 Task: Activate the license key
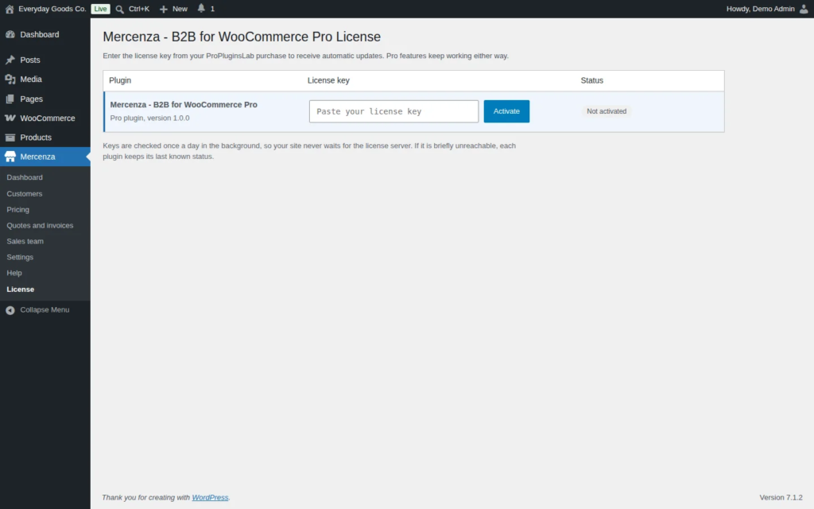tap(506, 111)
